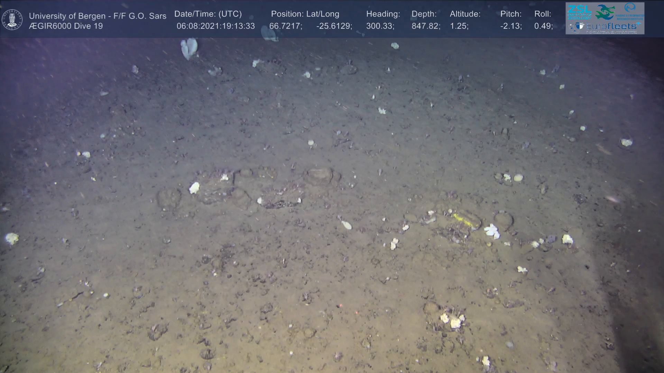This screenshot has width=664, height=373.
Task: Click the Position: Lat/Long header
Action: point(305,14)
